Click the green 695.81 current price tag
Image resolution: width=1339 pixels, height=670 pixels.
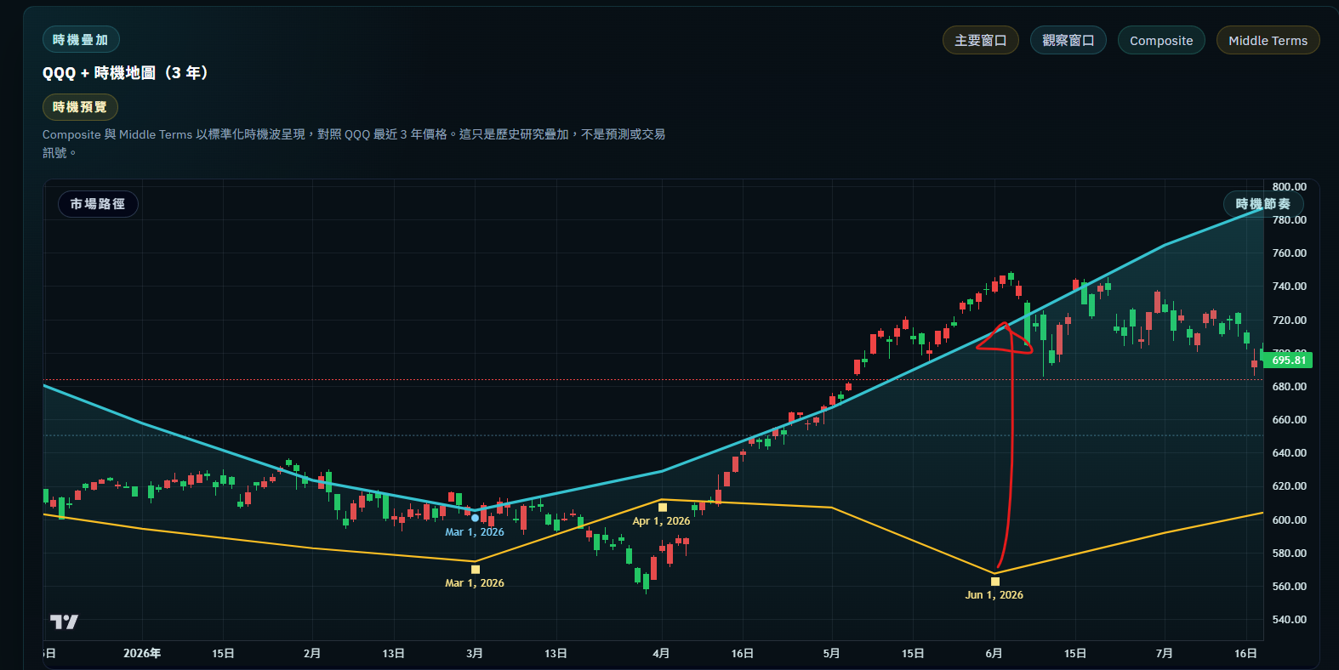click(x=1289, y=361)
